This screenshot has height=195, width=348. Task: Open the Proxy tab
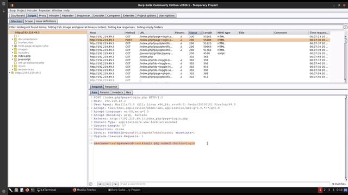pos(42,16)
